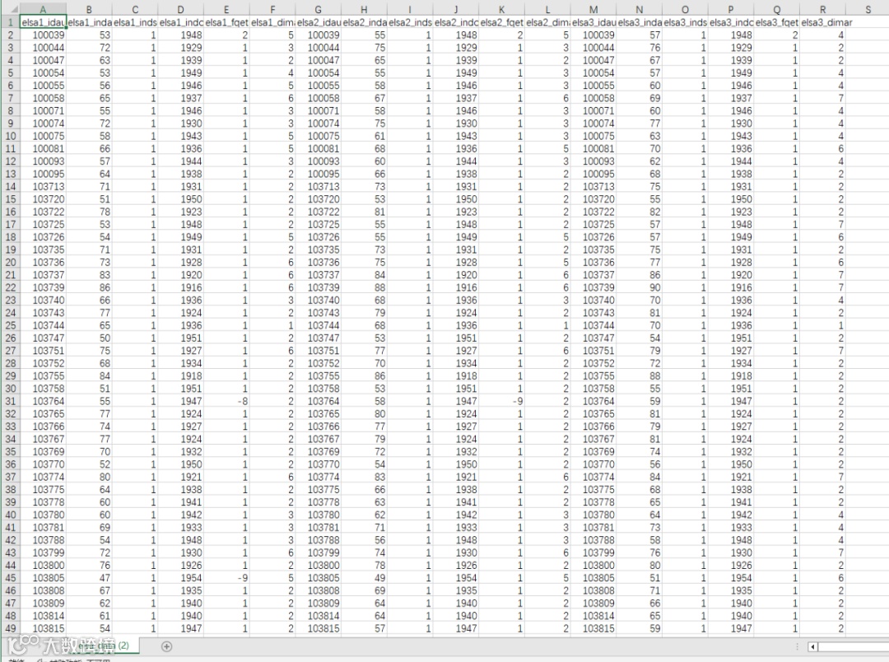Image resolution: width=889 pixels, height=662 pixels.
Task: Select header cell elsa3_dimar
Action: point(823,22)
